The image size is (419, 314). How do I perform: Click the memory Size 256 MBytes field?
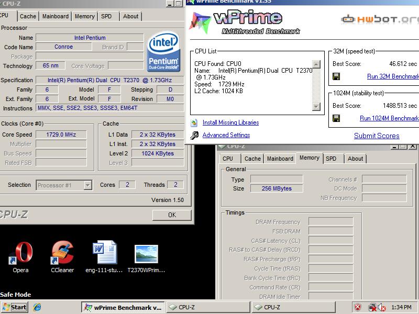[277, 188]
